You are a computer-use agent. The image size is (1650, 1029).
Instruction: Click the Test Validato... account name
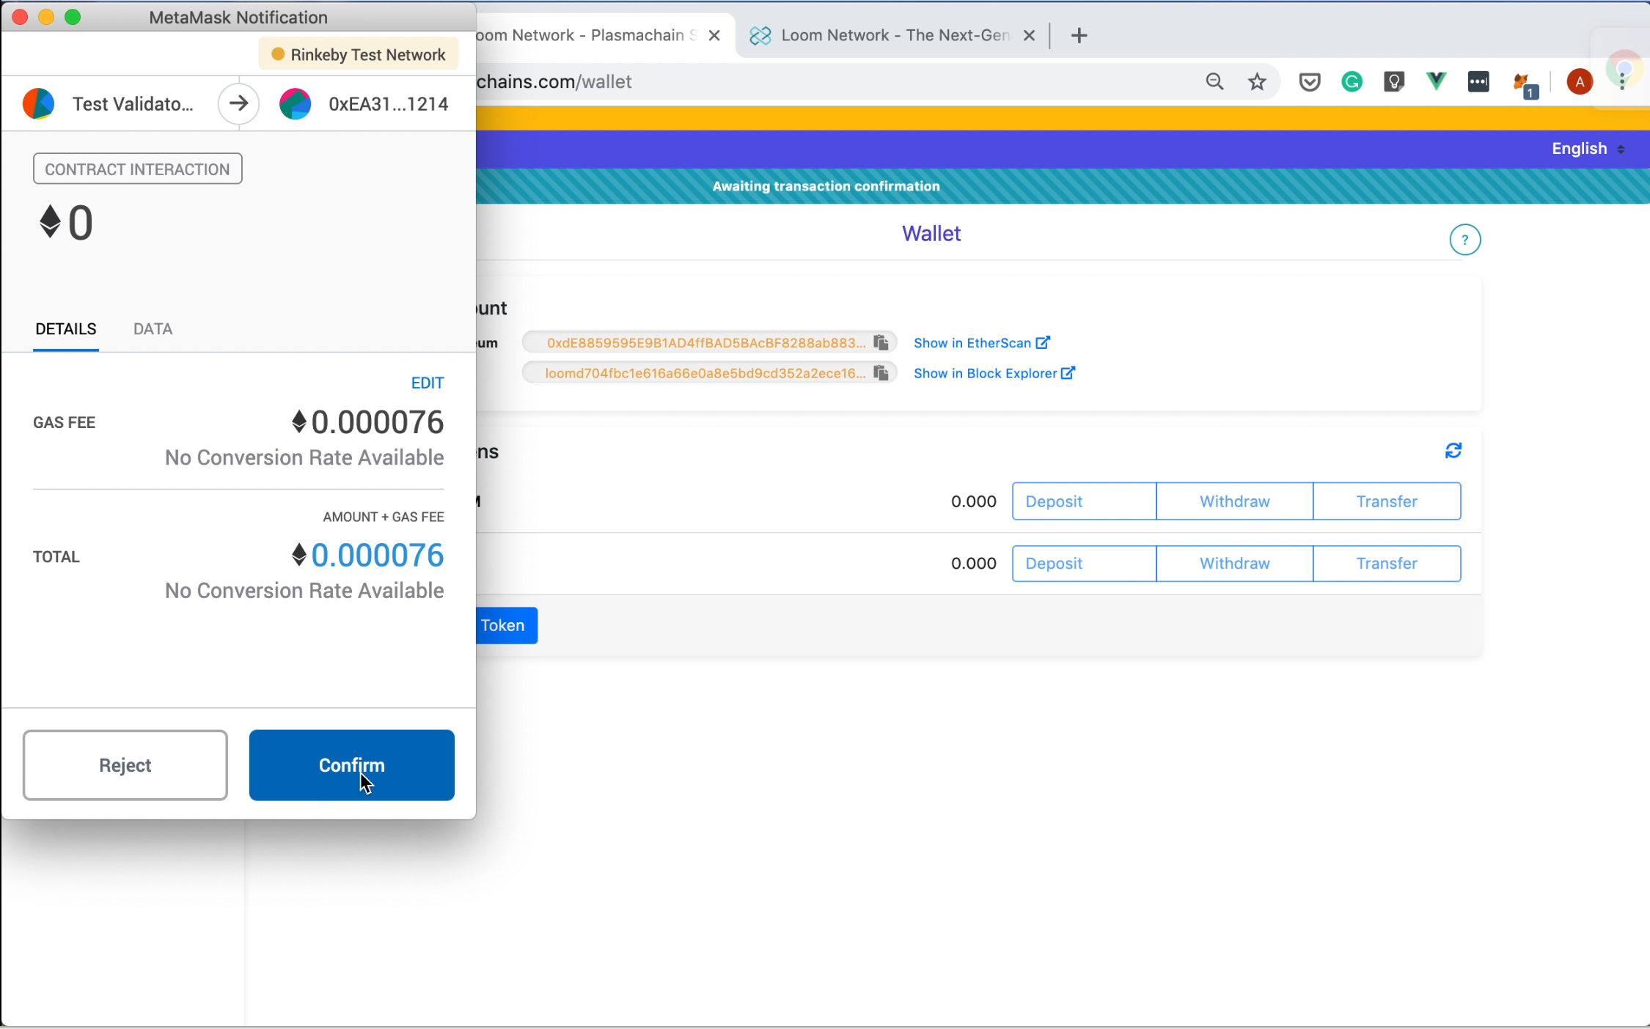point(133,104)
